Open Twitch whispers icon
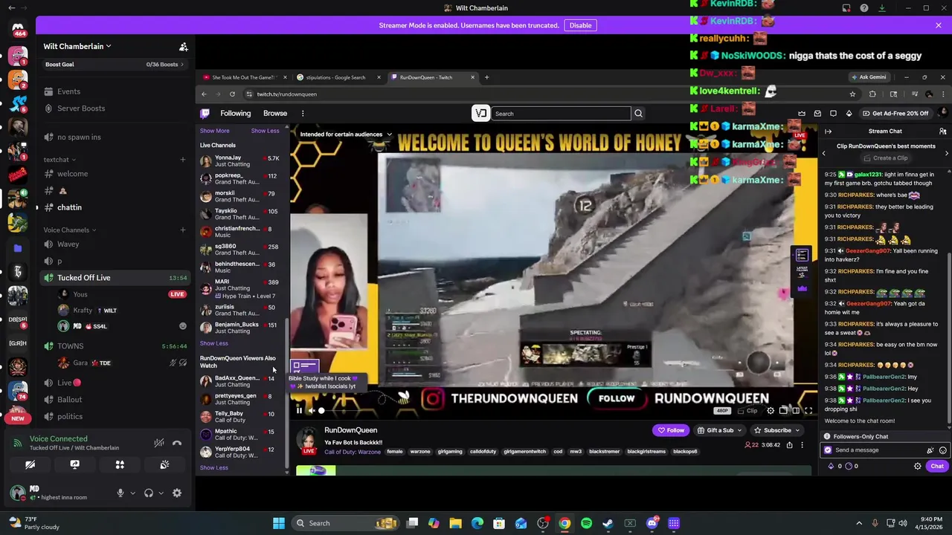 tap(833, 114)
